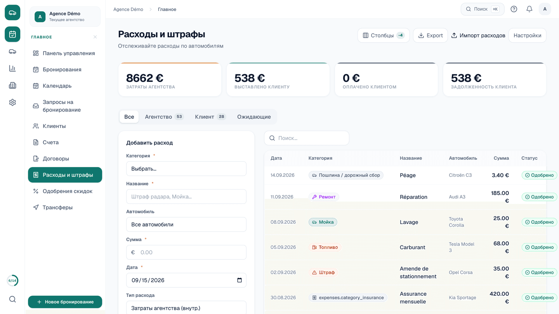Image resolution: width=559 pixels, height=314 pixels.
Task: Click the expenses table search field
Action: coord(307,138)
